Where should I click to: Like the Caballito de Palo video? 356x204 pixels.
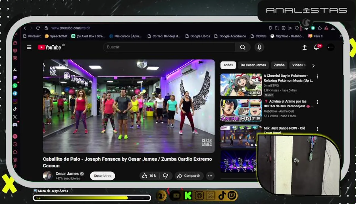(x=149, y=176)
